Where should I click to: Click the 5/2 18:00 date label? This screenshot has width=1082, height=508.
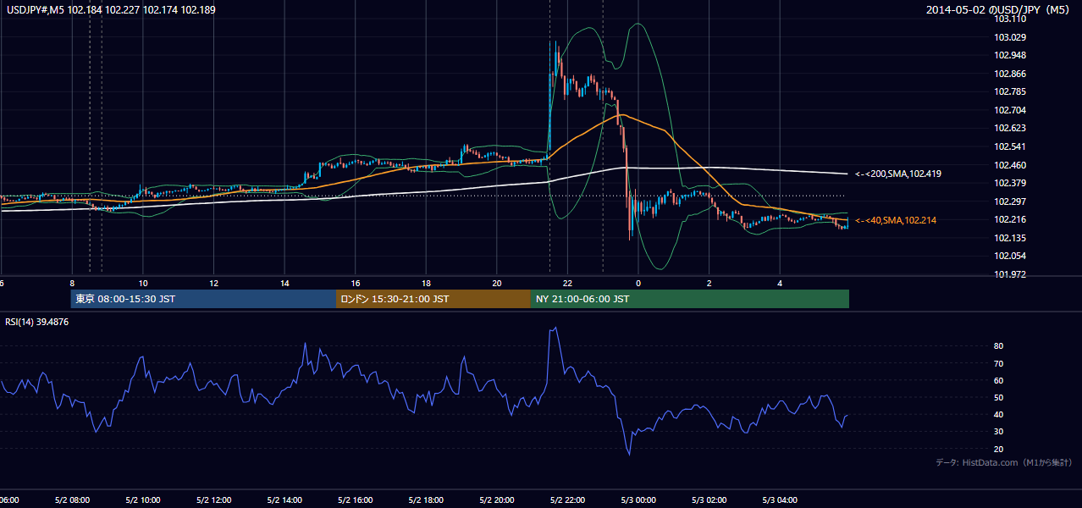tap(426, 500)
